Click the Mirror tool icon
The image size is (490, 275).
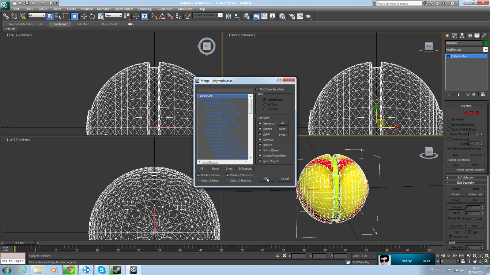coord(228,16)
